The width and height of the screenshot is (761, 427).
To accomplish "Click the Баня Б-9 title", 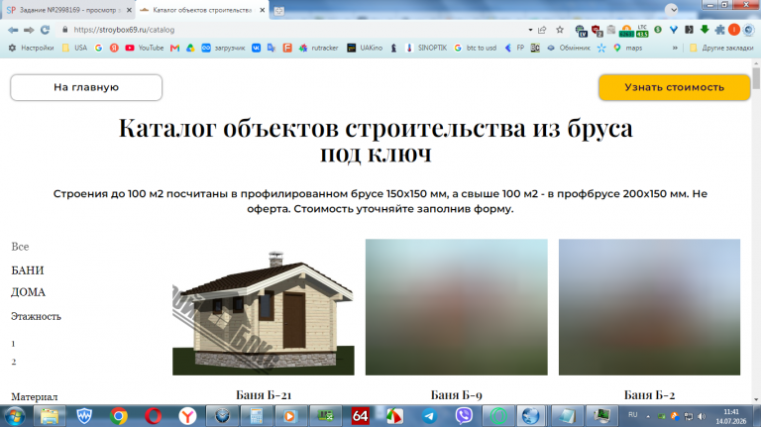I will click(456, 395).
